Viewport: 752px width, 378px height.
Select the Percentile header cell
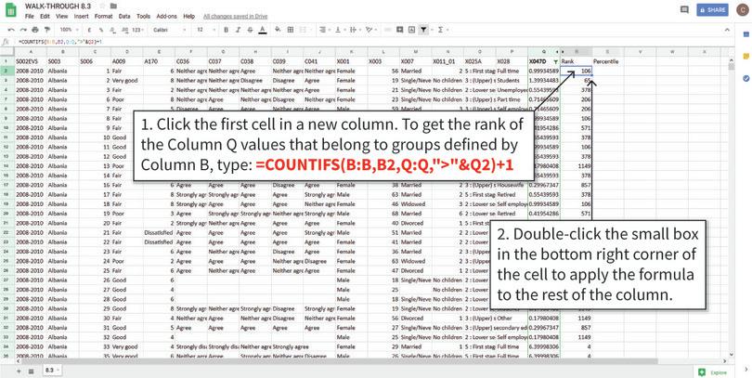[x=608, y=61]
